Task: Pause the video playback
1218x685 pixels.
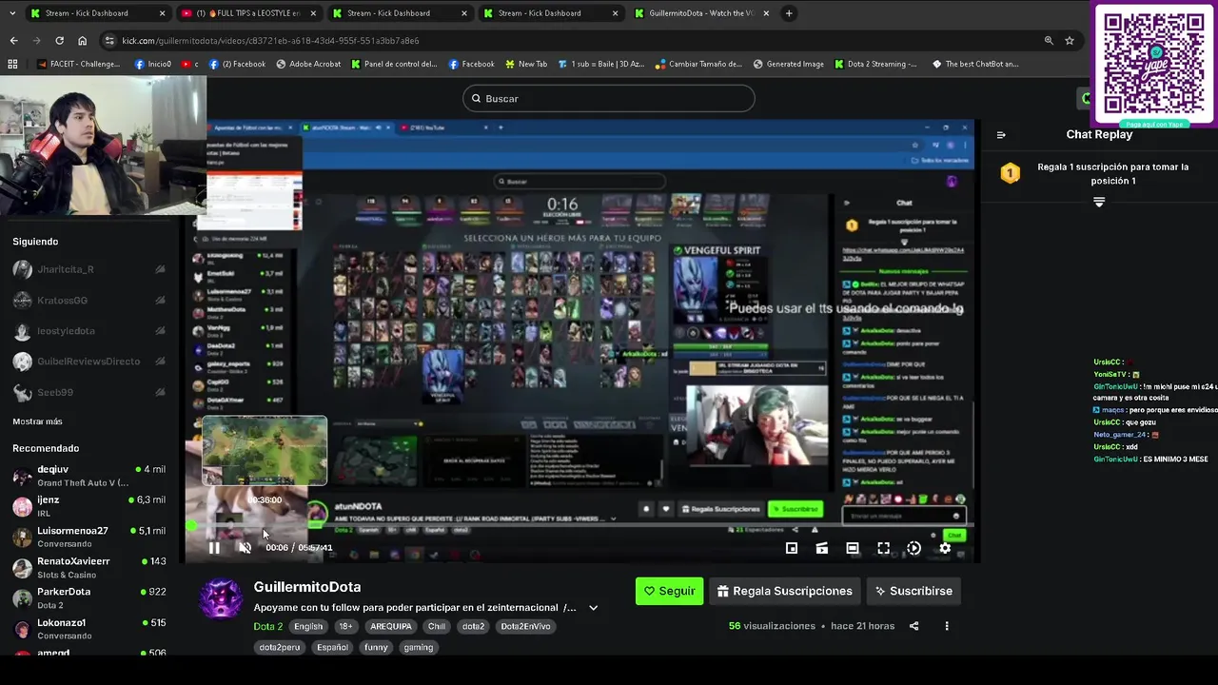Action: click(214, 548)
